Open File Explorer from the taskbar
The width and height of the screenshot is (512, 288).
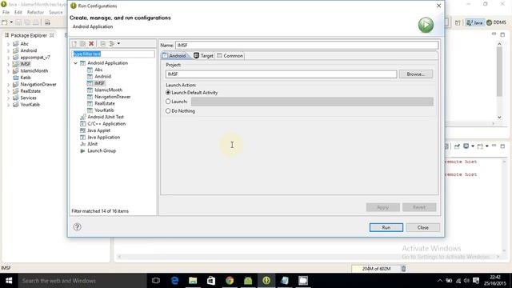pos(193,281)
